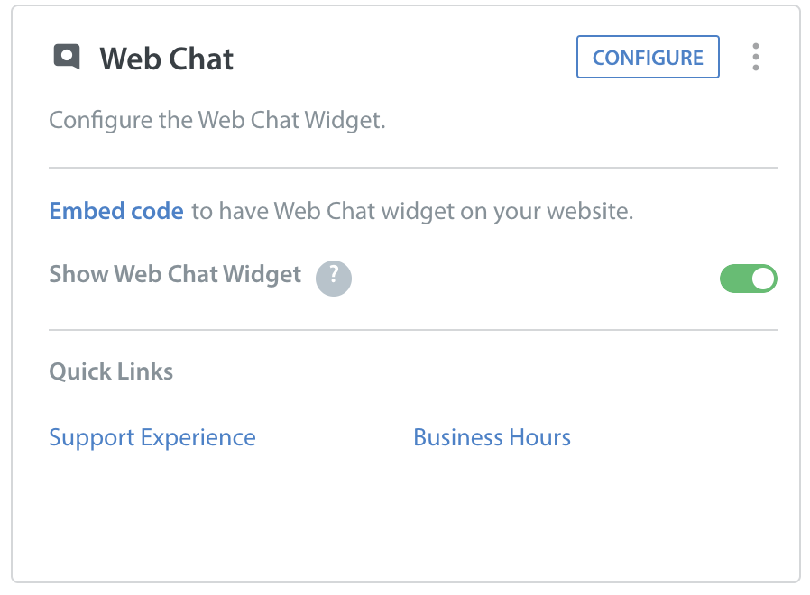Image resolution: width=810 pixels, height=595 pixels.
Task: Show the tooltip next to Show Web Chat Widget
Action: pos(334,279)
